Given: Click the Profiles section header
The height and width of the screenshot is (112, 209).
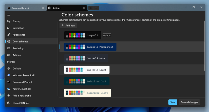Looking at the screenshot, I should click(x=11, y=62).
